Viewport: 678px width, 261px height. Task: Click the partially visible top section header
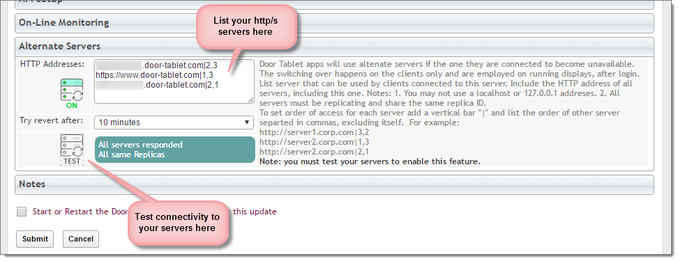pos(334,3)
